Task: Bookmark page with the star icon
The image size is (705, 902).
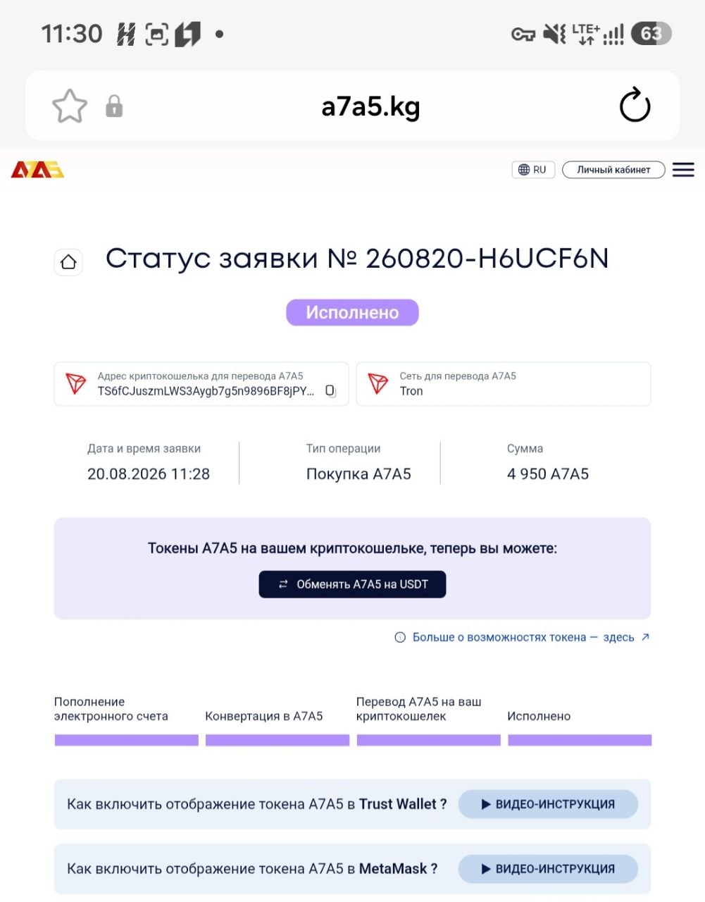Action: pos(70,106)
